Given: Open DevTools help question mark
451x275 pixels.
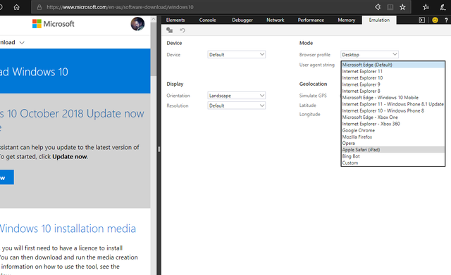Looking at the screenshot, I should tap(446, 20).
